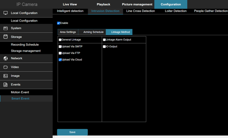Expand the Image sidebar section
The width and height of the screenshot is (228, 138).
26,76
